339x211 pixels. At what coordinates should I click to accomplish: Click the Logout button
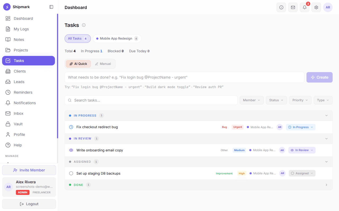(x=29, y=204)
